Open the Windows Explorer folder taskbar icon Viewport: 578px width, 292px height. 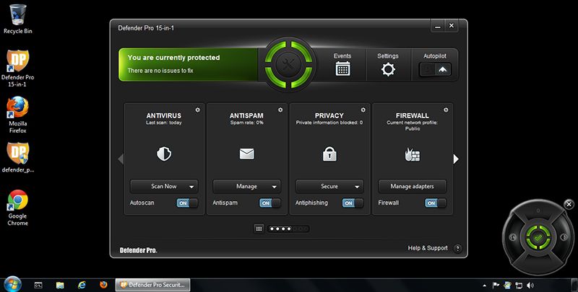coord(60,285)
